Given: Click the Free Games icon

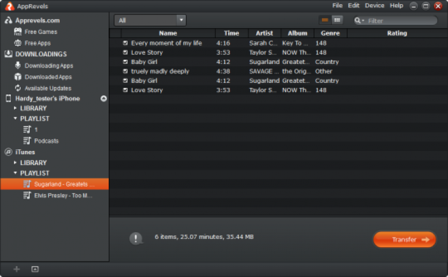Looking at the screenshot, I should (18, 32).
